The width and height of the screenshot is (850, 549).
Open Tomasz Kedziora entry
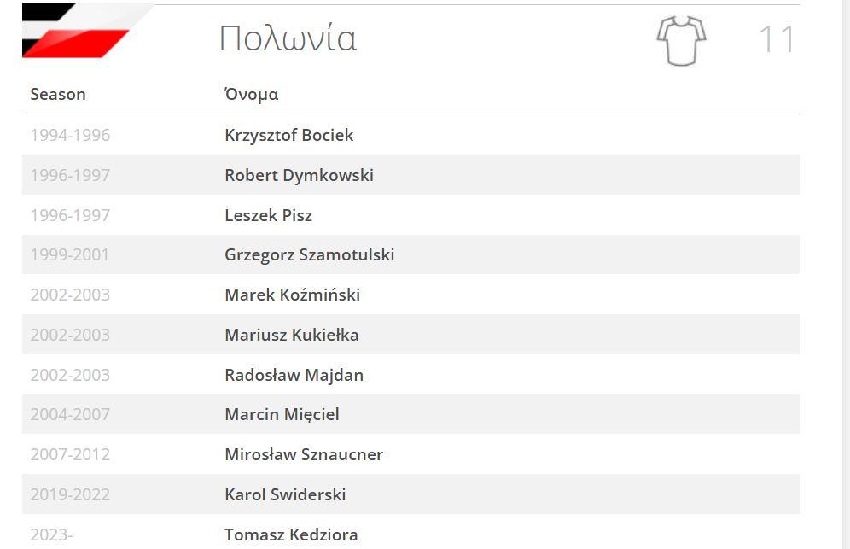pyautogui.click(x=291, y=534)
